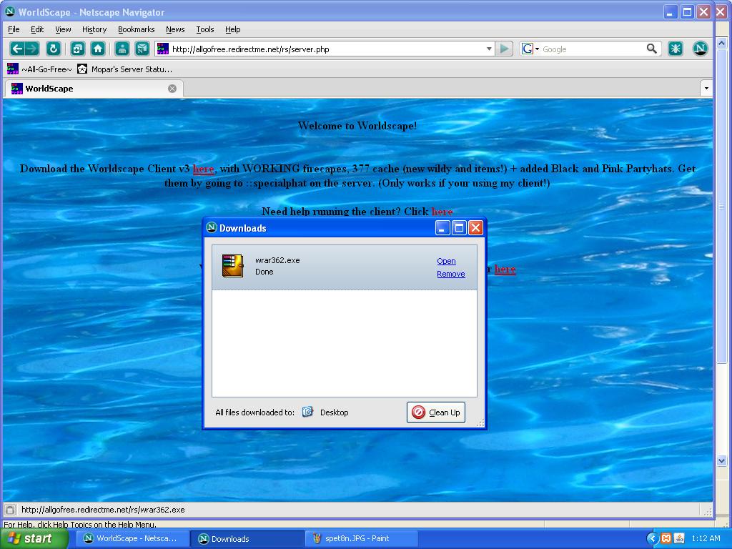Open the Edit menu
Screen dimensions: 732x549
[37, 29]
